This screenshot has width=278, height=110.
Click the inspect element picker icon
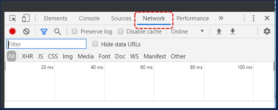click(x=13, y=18)
